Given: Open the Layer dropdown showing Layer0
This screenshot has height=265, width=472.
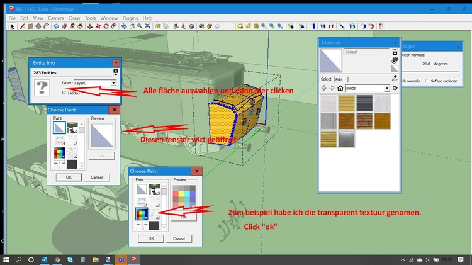Looking at the screenshot, I should point(113,82).
